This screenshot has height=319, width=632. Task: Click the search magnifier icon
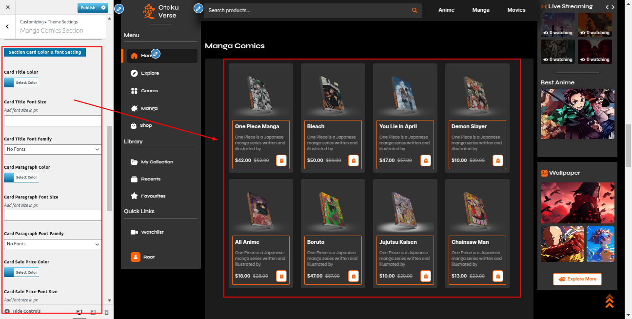415,10
